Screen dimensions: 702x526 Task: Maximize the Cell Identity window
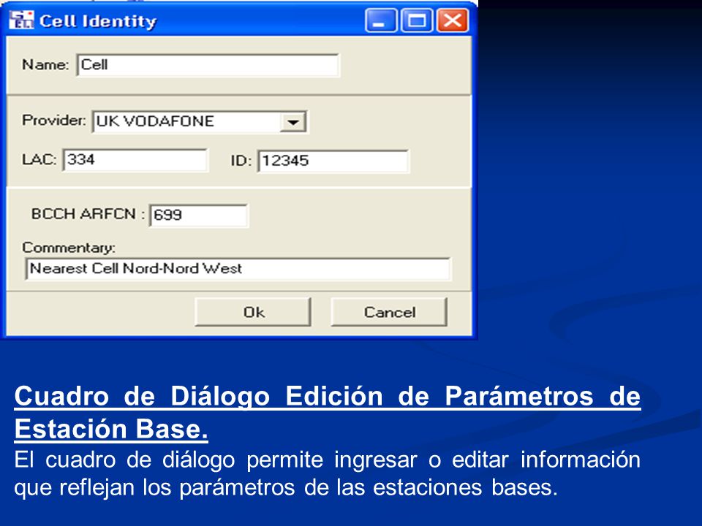click(417, 20)
